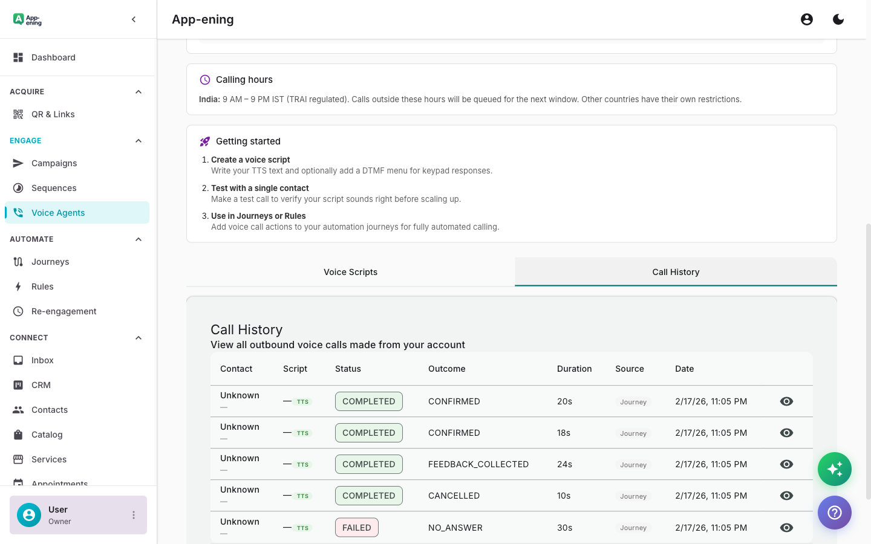View details of the first CONFIRMED call
The image size is (871, 544).
click(x=786, y=401)
